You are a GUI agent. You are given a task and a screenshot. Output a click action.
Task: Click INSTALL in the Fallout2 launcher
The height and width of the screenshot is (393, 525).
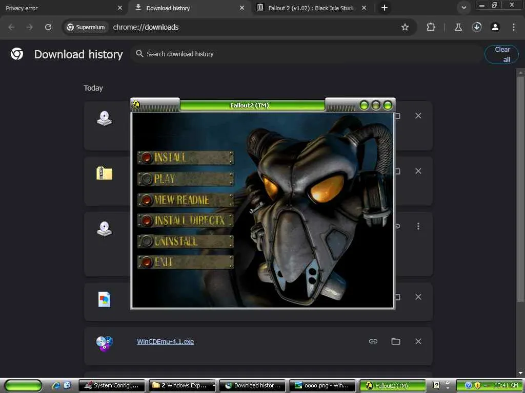coord(186,158)
